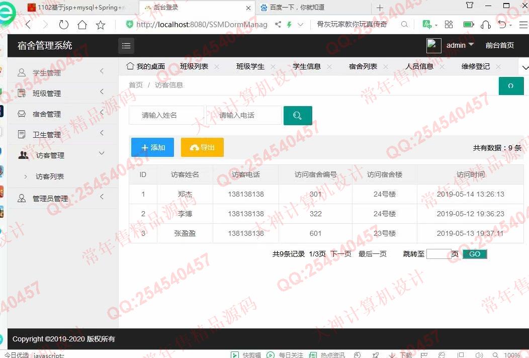Click the browser back arrow

pyautogui.click(x=28, y=25)
